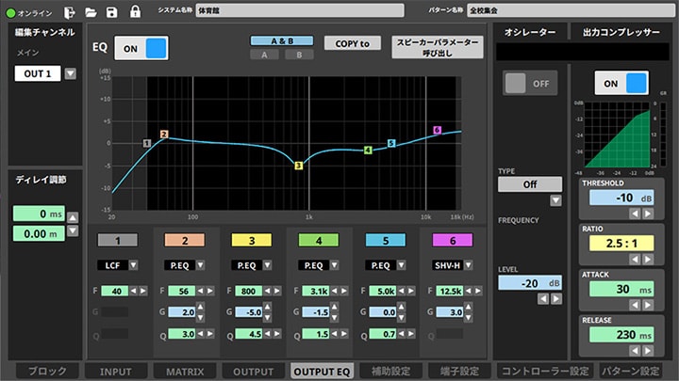The image size is (679, 381).
Task: Increase delay with up arrow button
Action: [x=73, y=217]
